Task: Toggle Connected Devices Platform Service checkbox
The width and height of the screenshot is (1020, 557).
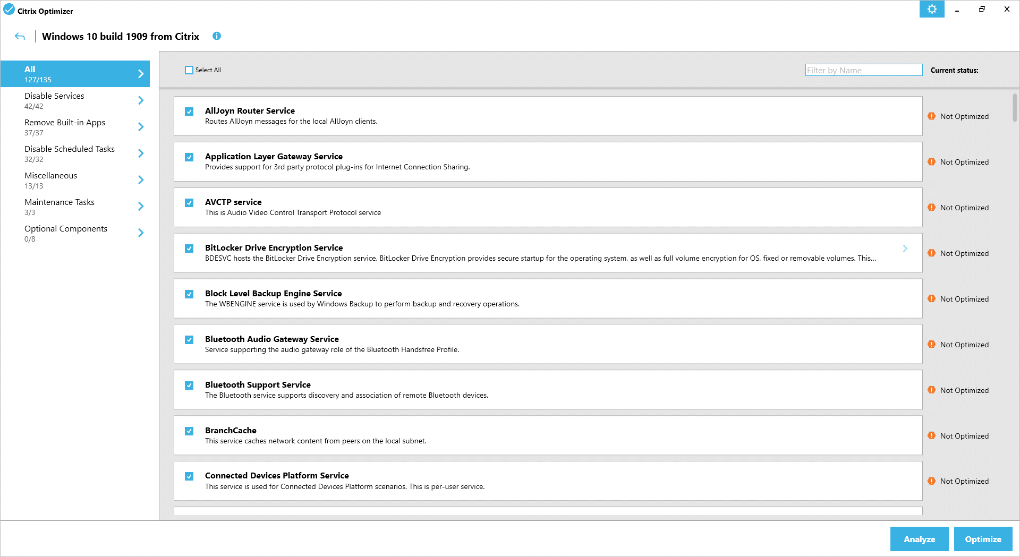Action: click(189, 476)
